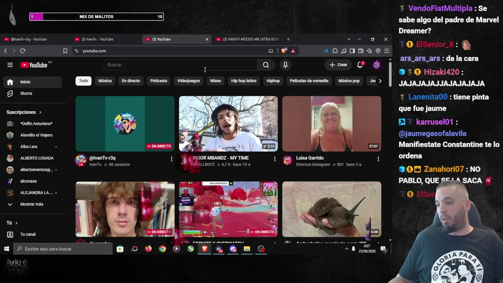This screenshot has width=503, height=283.
Task: Open Brave Shields lion icon
Action: (x=284, y=51)
